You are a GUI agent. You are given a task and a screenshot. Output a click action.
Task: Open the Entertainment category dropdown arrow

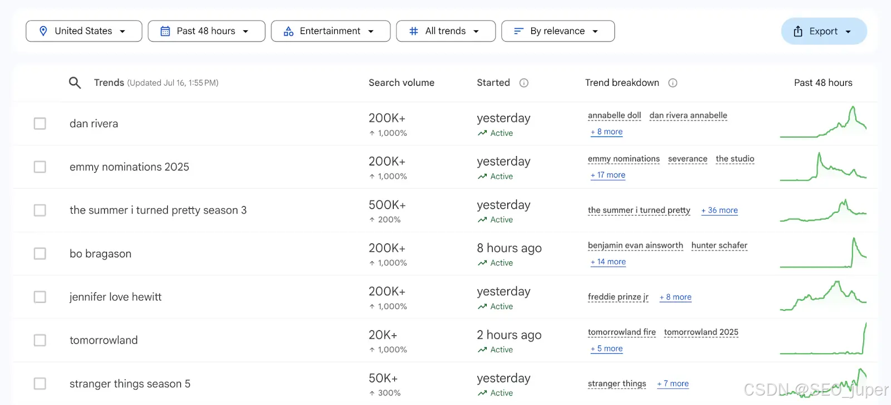point(371,32)
